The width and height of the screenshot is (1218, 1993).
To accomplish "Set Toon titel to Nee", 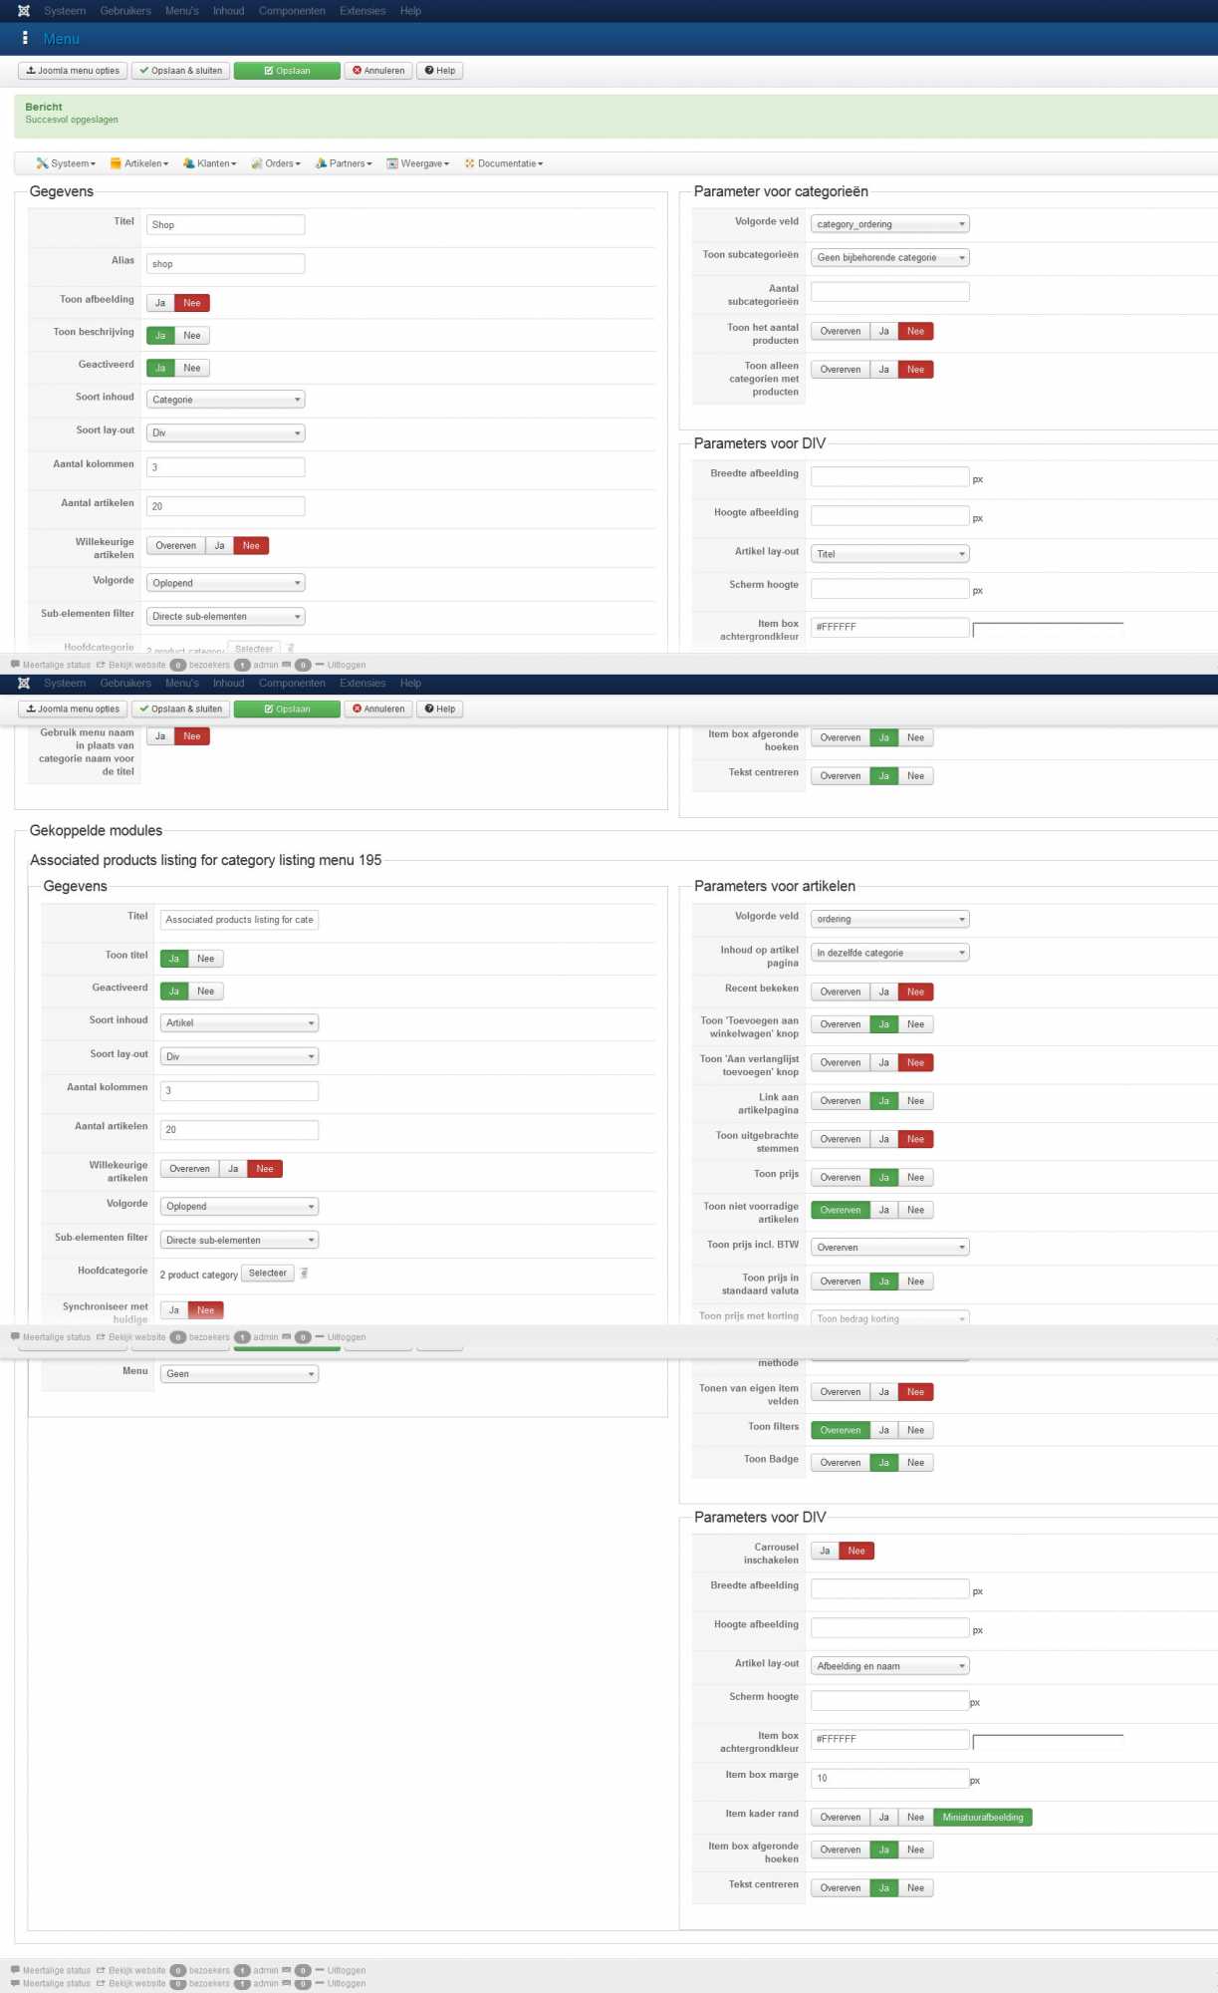I will point(205,959).
